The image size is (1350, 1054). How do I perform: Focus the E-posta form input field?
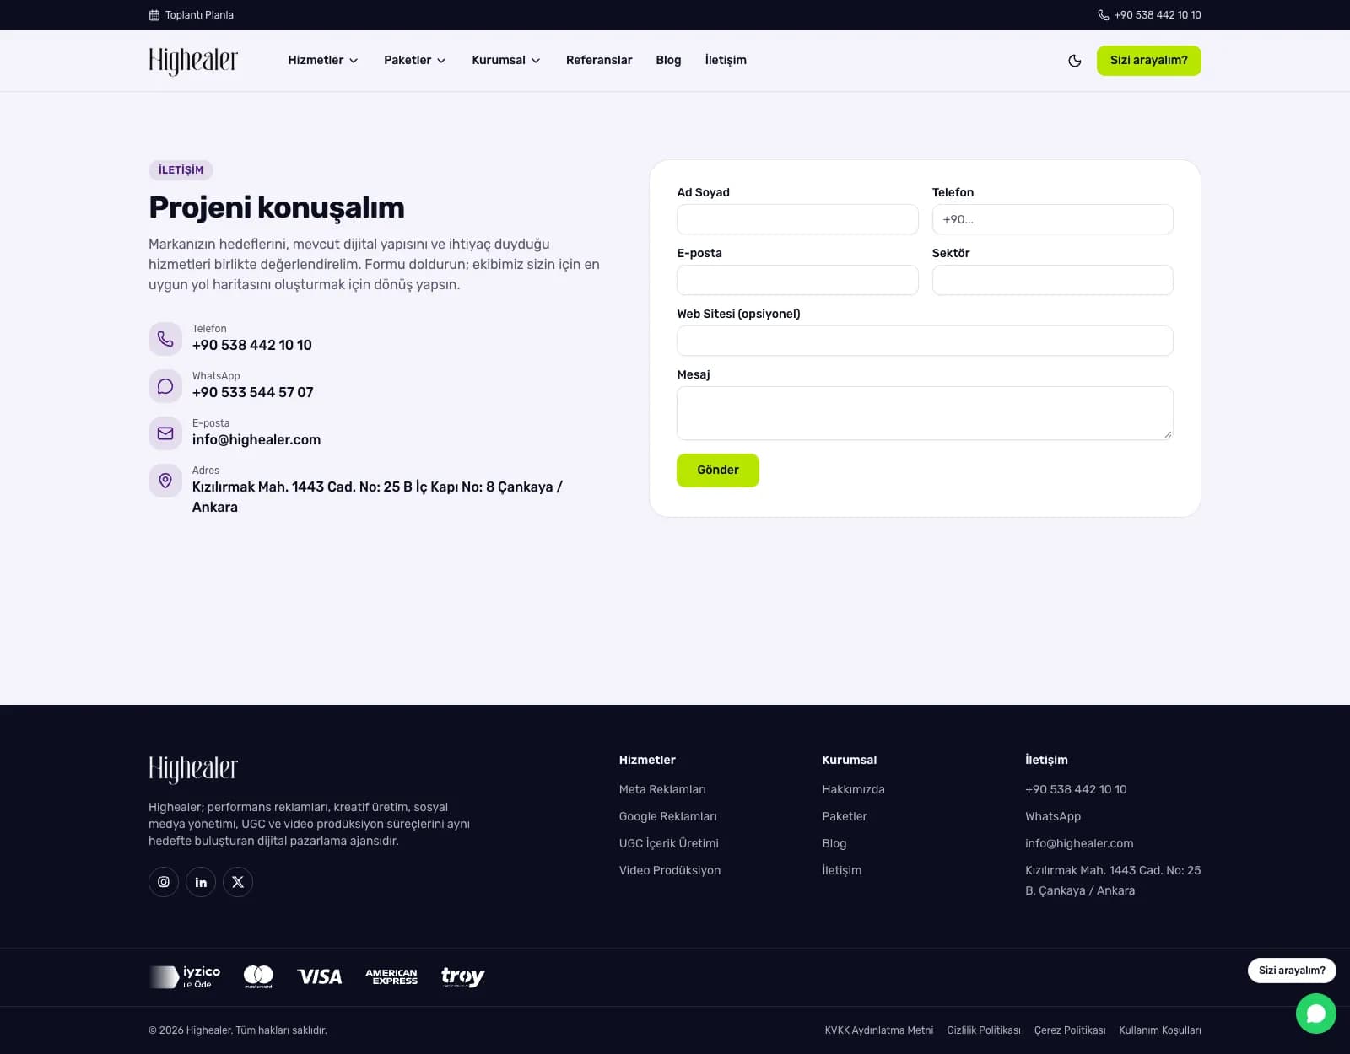pyautogui.click(x=797, y=280)
